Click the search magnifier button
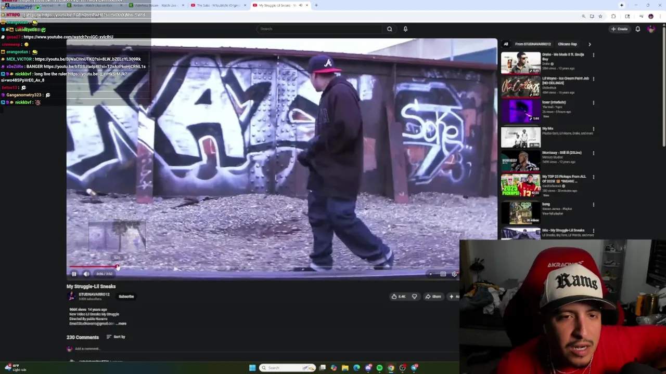The height and width of the screenshot is (374, 666). 389,29
